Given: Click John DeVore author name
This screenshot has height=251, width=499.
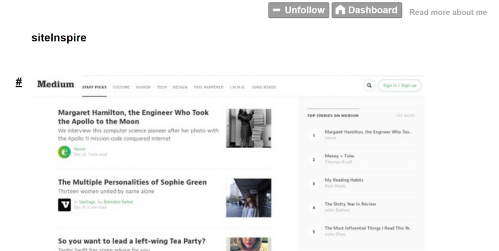Looking at the screenshot, I should click(x=337, y=210).
